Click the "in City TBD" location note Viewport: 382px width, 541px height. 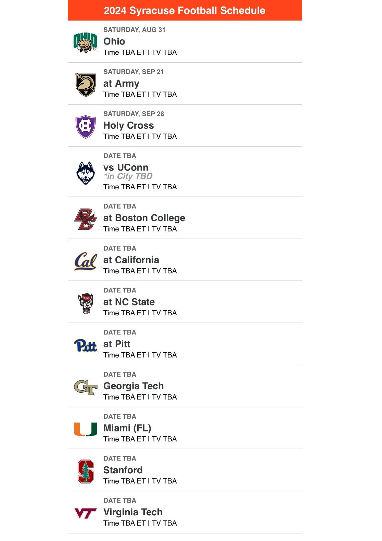[x=128, y=176]
